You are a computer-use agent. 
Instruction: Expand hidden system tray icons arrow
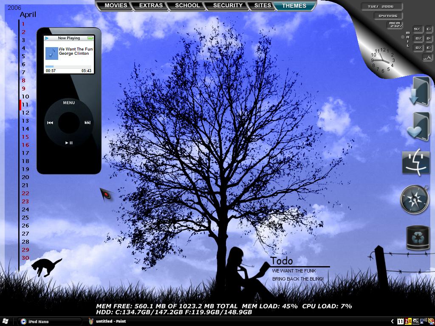point(392,321)
